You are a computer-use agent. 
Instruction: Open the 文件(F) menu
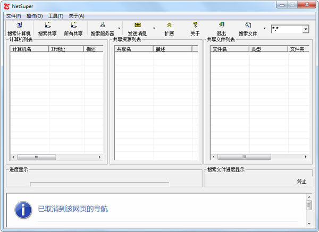click(x=14, y=16)
